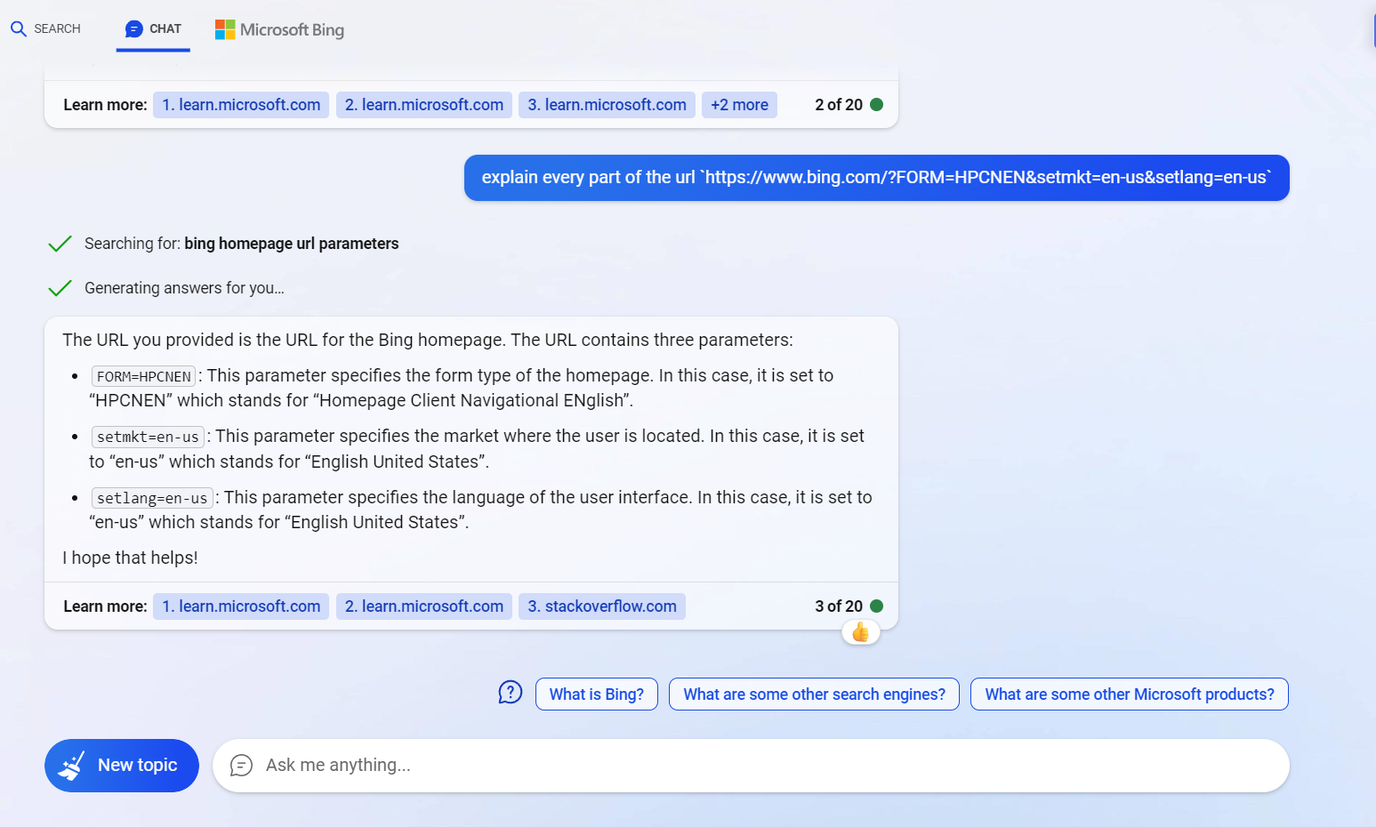This screenshot has height=827, width=1376.
Task: Ask "What are some other search engines?"
Action: click(x=813, y=694)
